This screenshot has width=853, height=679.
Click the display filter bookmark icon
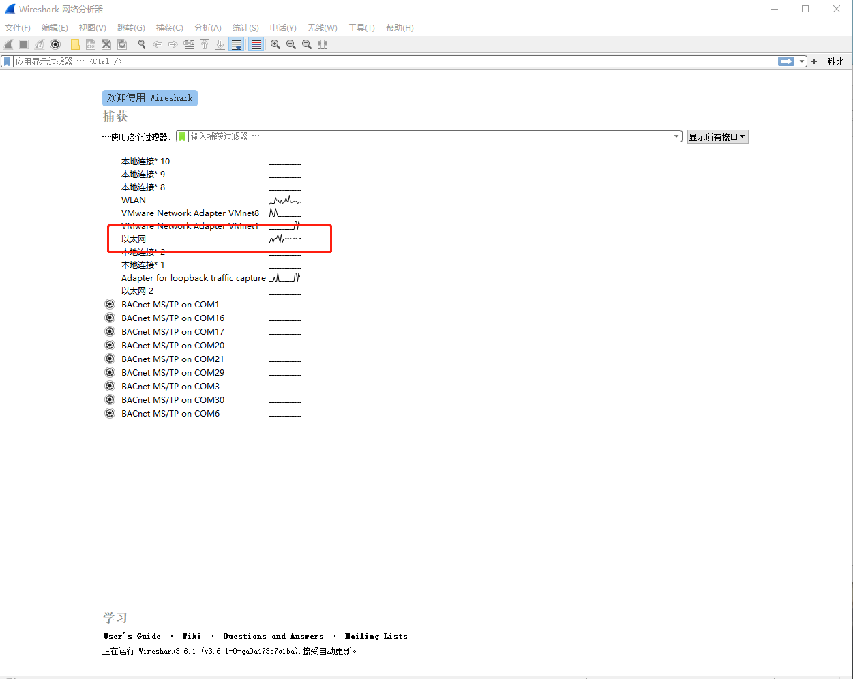click(7, 61)
